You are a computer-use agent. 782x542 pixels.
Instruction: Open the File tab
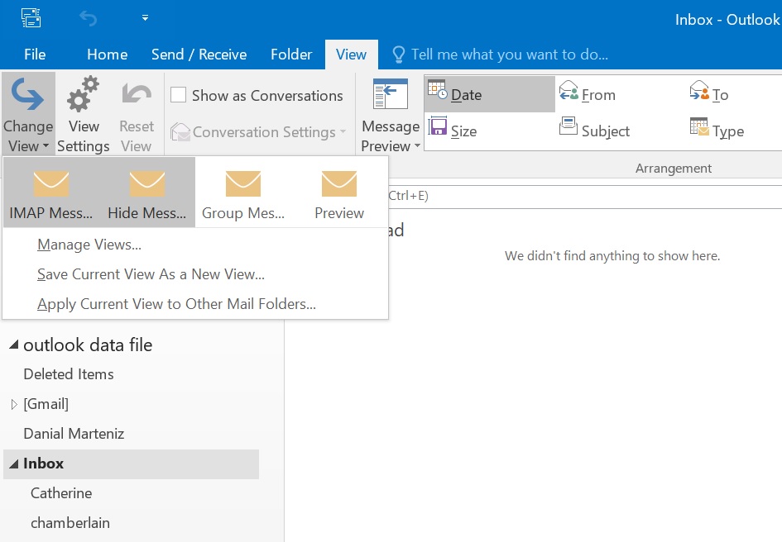[35, 55]
